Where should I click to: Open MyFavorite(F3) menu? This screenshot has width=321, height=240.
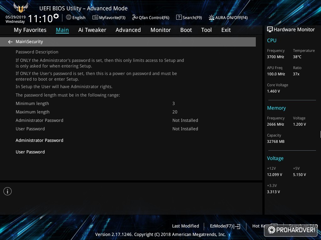[x=112, y=18]
